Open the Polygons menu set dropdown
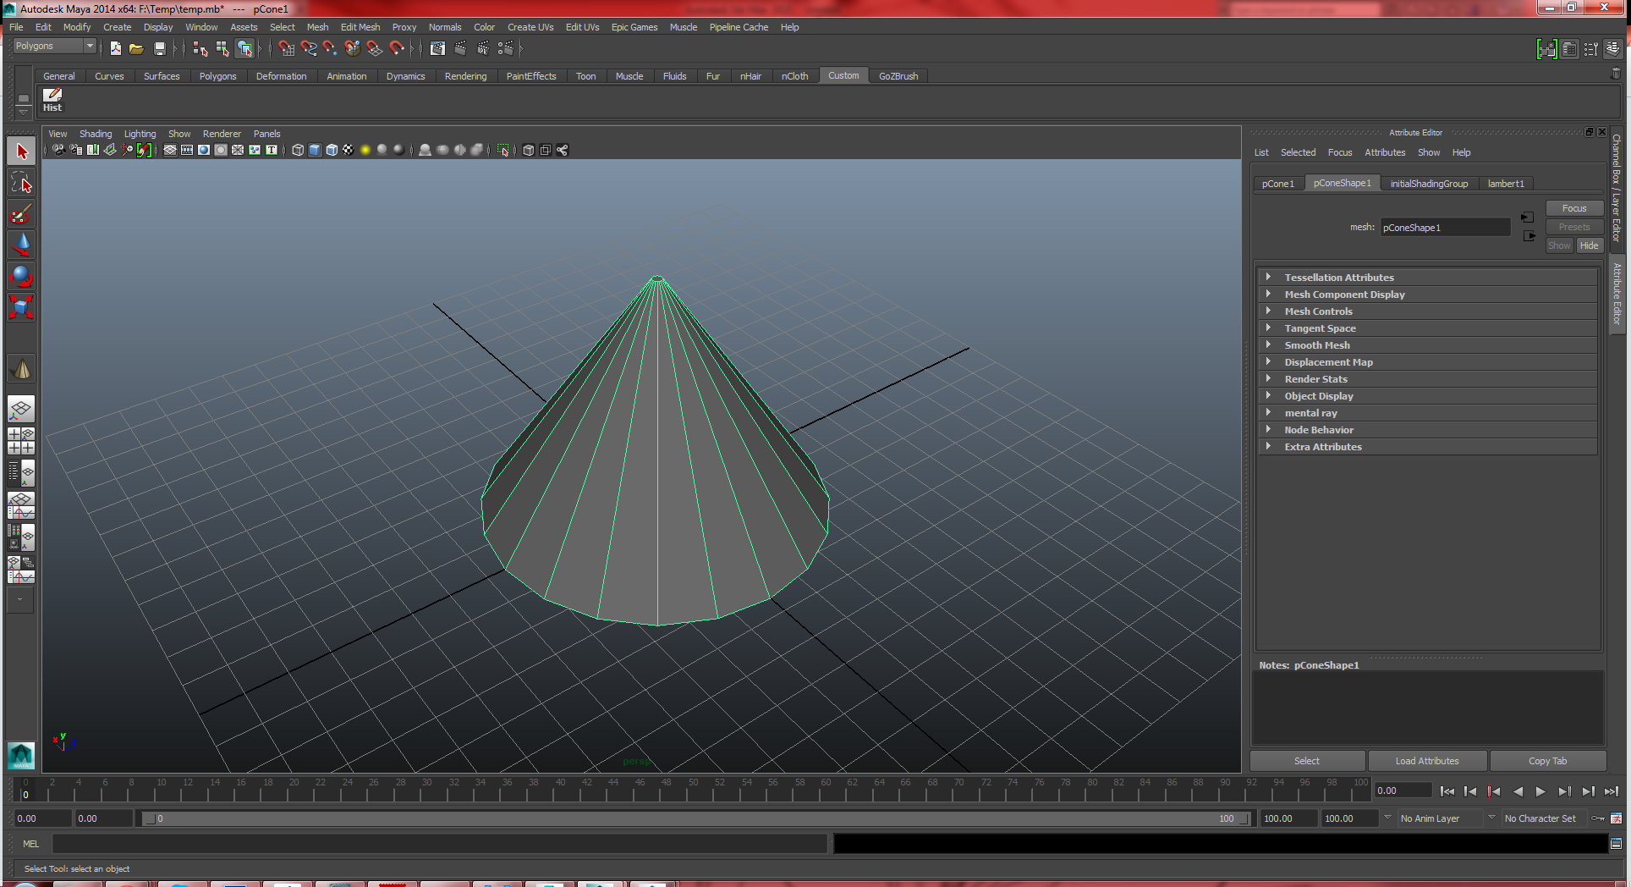This screenshot has width=1631, height=887. coord(54,46)
